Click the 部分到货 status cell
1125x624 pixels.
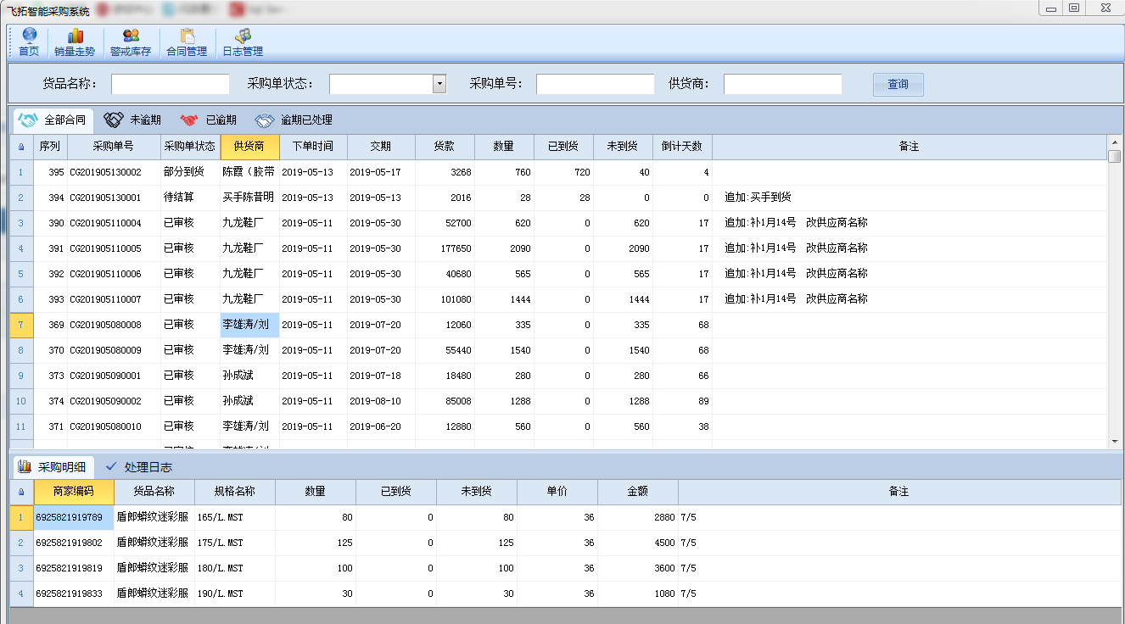pyautogui.click(x=190, y=172)
